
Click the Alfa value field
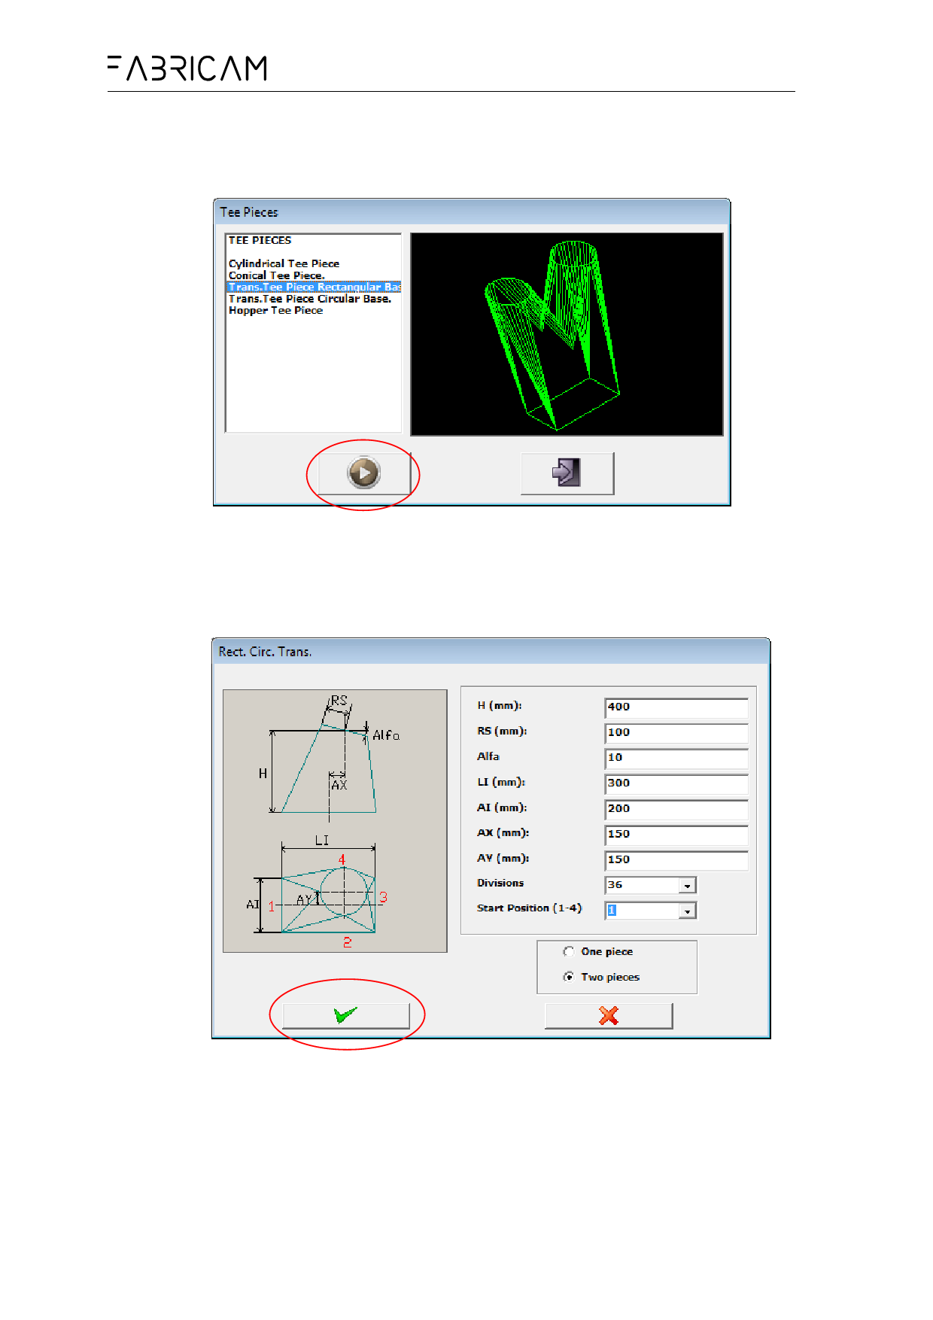pyautogui.click(x=675, y=758)
